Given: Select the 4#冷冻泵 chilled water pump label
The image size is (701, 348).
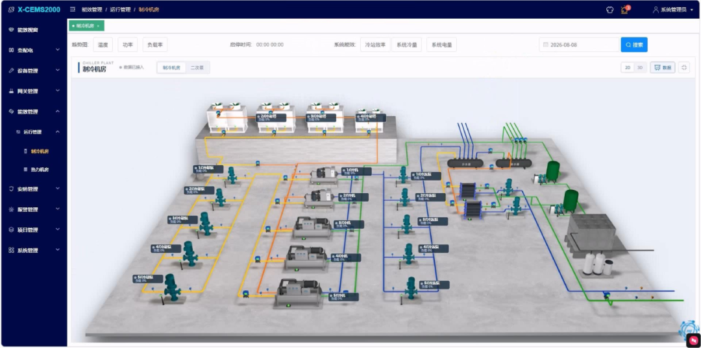Looking at the screenshot, I should [433, 248].
